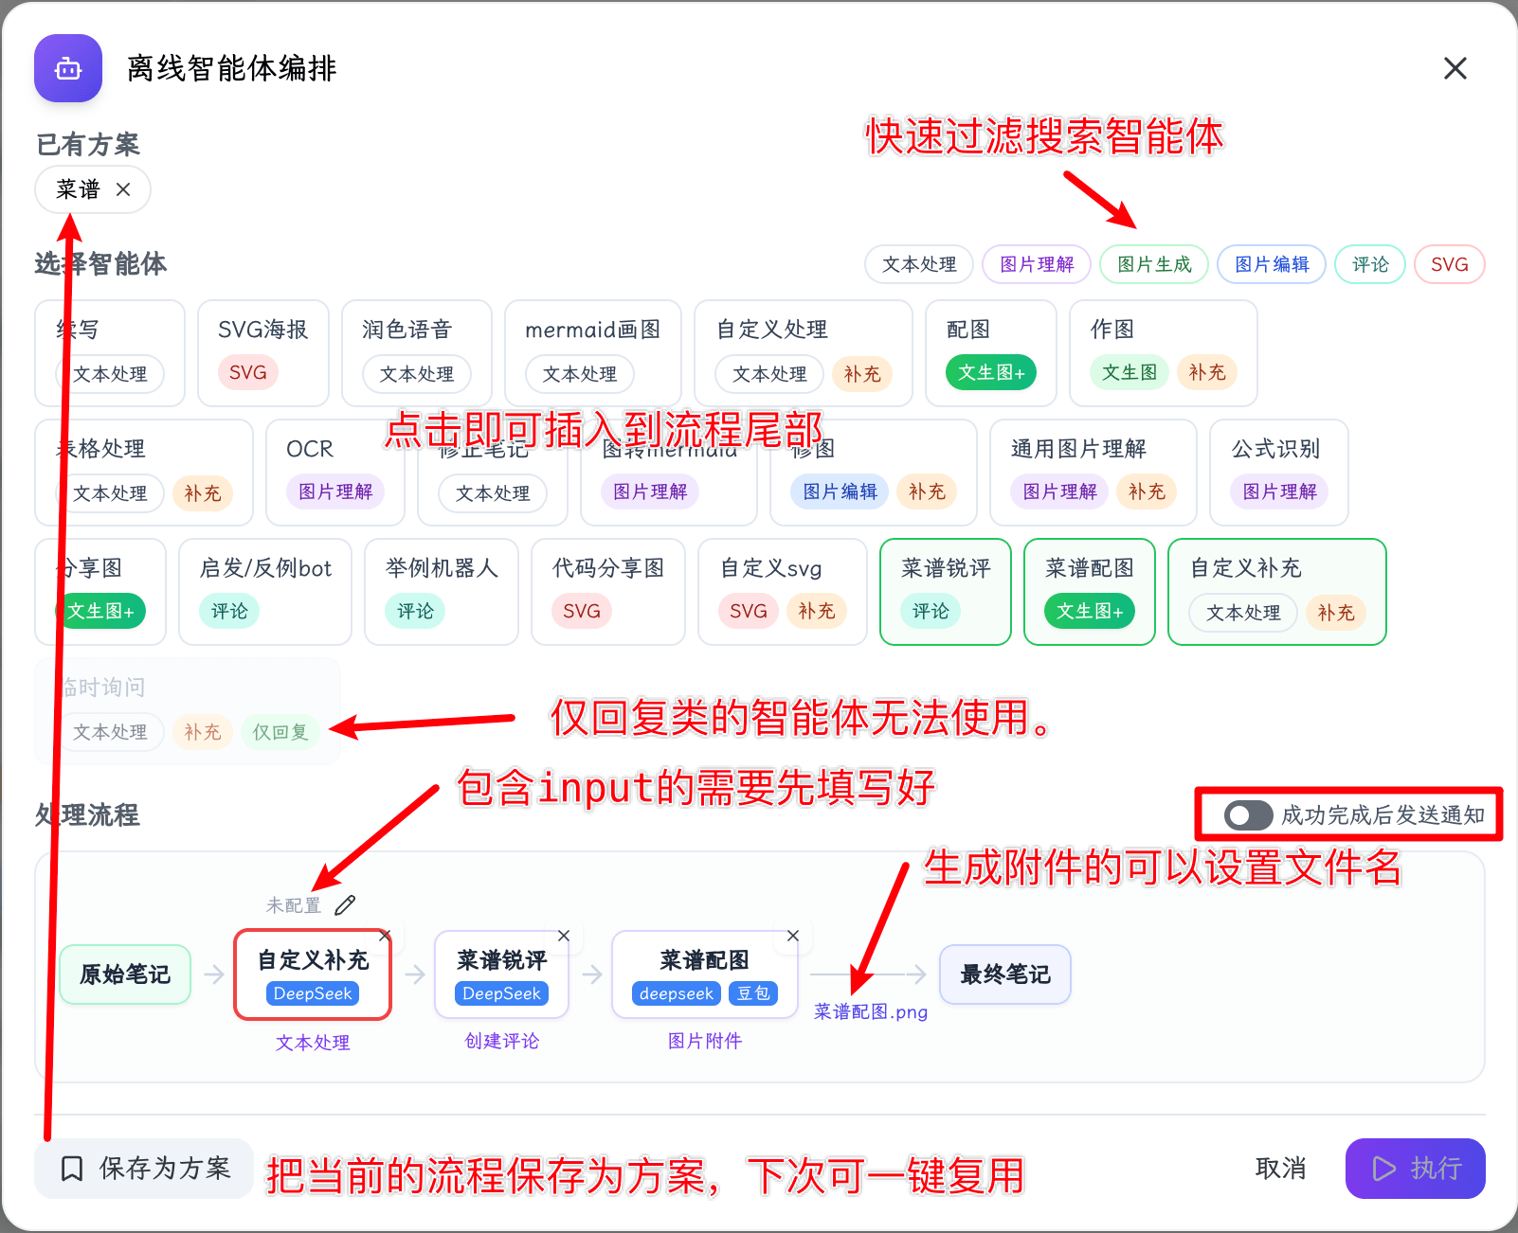
Task: Select the 原始笔记 node
Action: click(x=125, y=974)
